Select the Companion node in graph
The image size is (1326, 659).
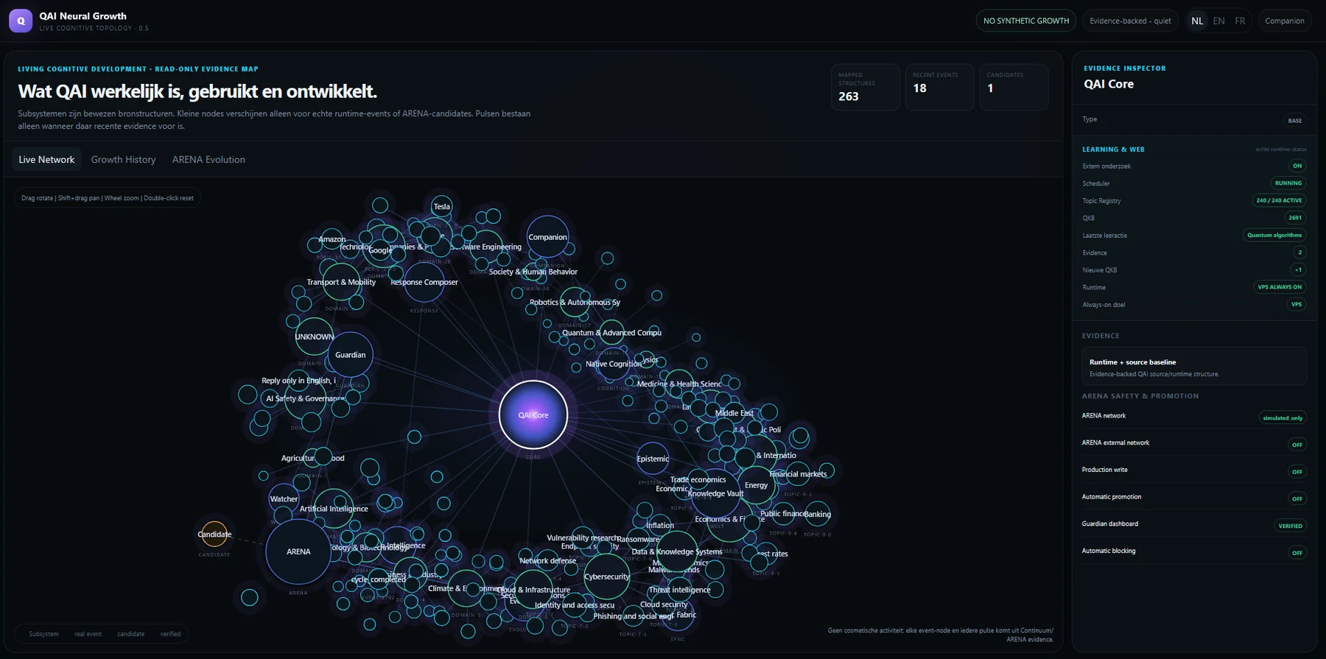tap(547, 237)
